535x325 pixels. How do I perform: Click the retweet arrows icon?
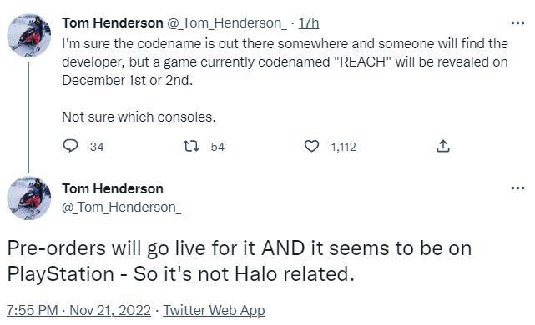(191, 147)
